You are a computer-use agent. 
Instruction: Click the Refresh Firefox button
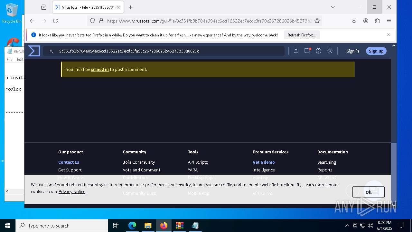302,35
